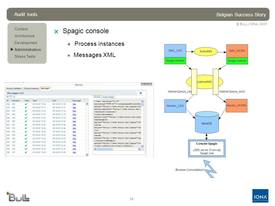Screen dimensions: 275x206
Task: Open XML link for message 404
Action: point(74,145)
